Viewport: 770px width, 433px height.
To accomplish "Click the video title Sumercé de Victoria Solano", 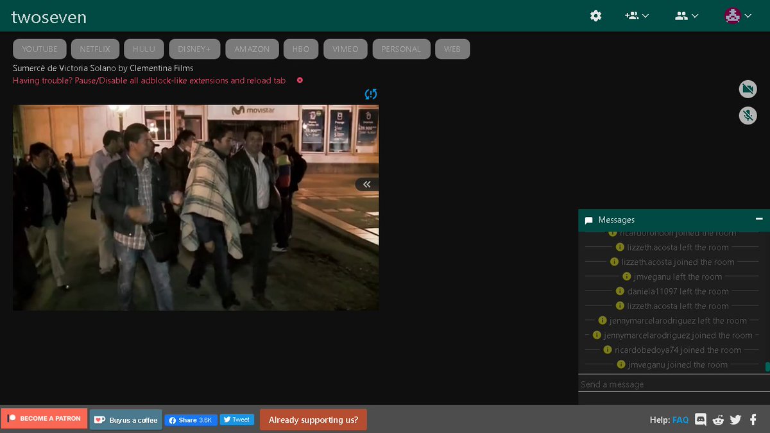I will (103, 68).
